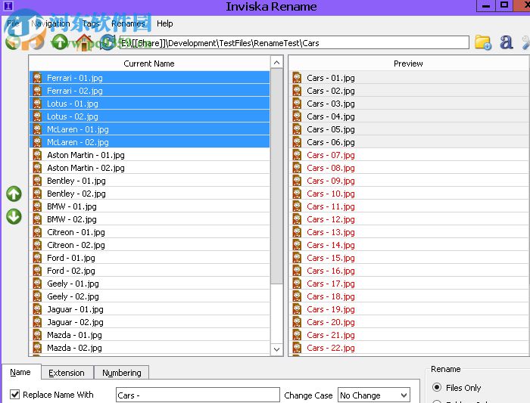
Task: Click preview name Cars - 10.jpg
Action: pyautogui.click(x=331, y=194)
